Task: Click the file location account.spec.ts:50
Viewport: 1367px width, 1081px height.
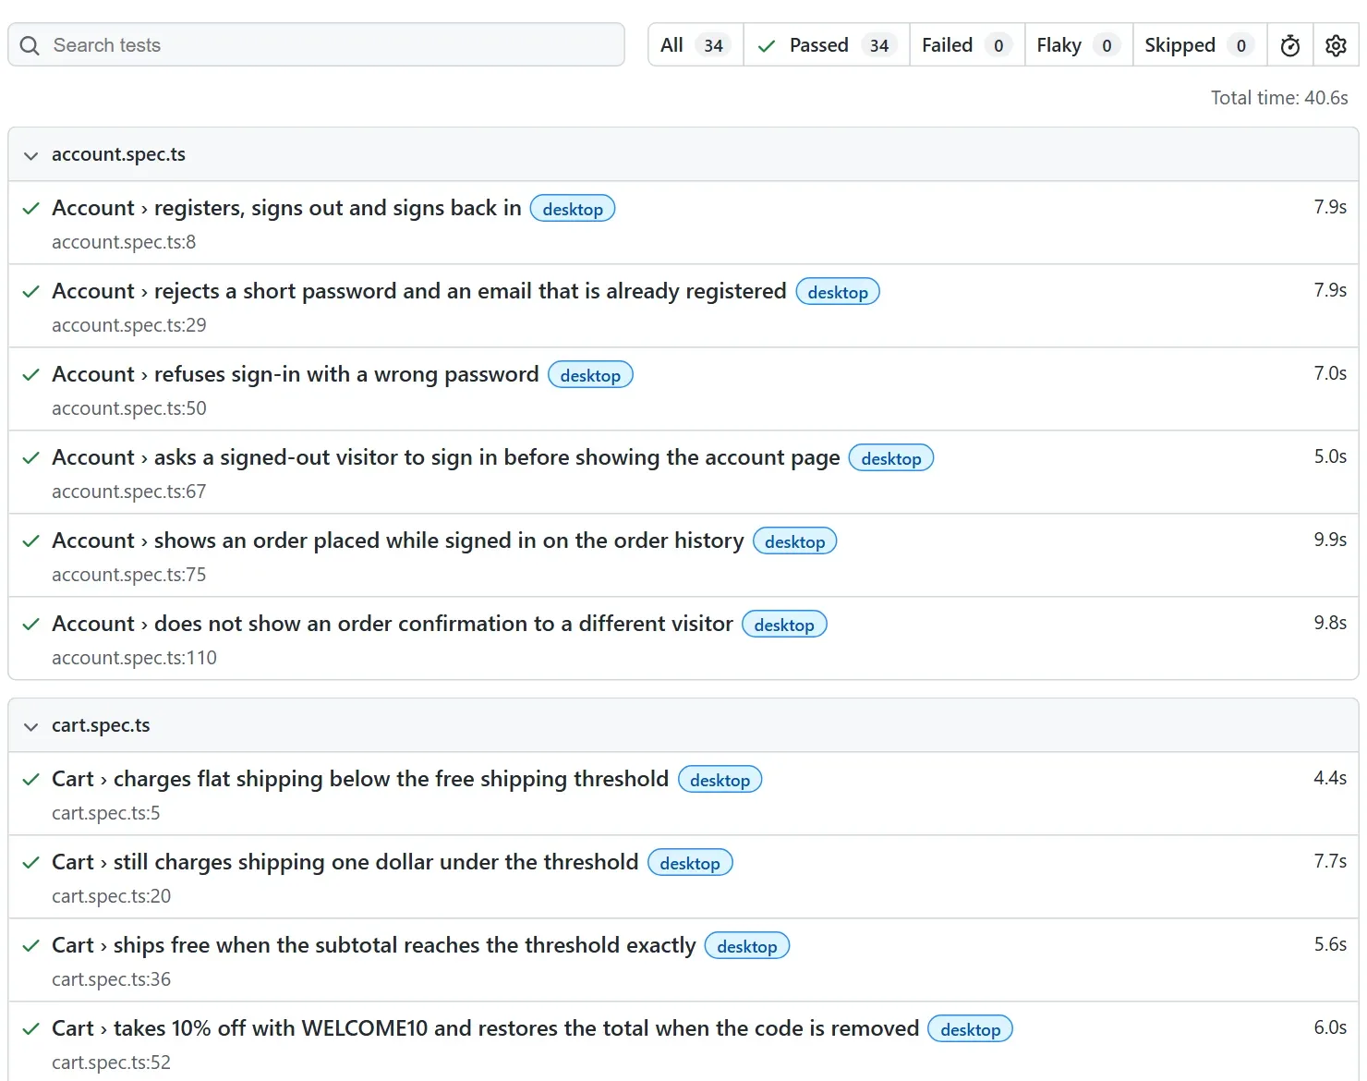Action: [129, 408]
